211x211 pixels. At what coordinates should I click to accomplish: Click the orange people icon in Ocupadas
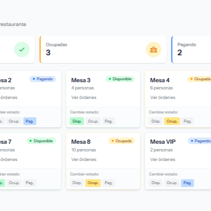click(x=153, y=50)
